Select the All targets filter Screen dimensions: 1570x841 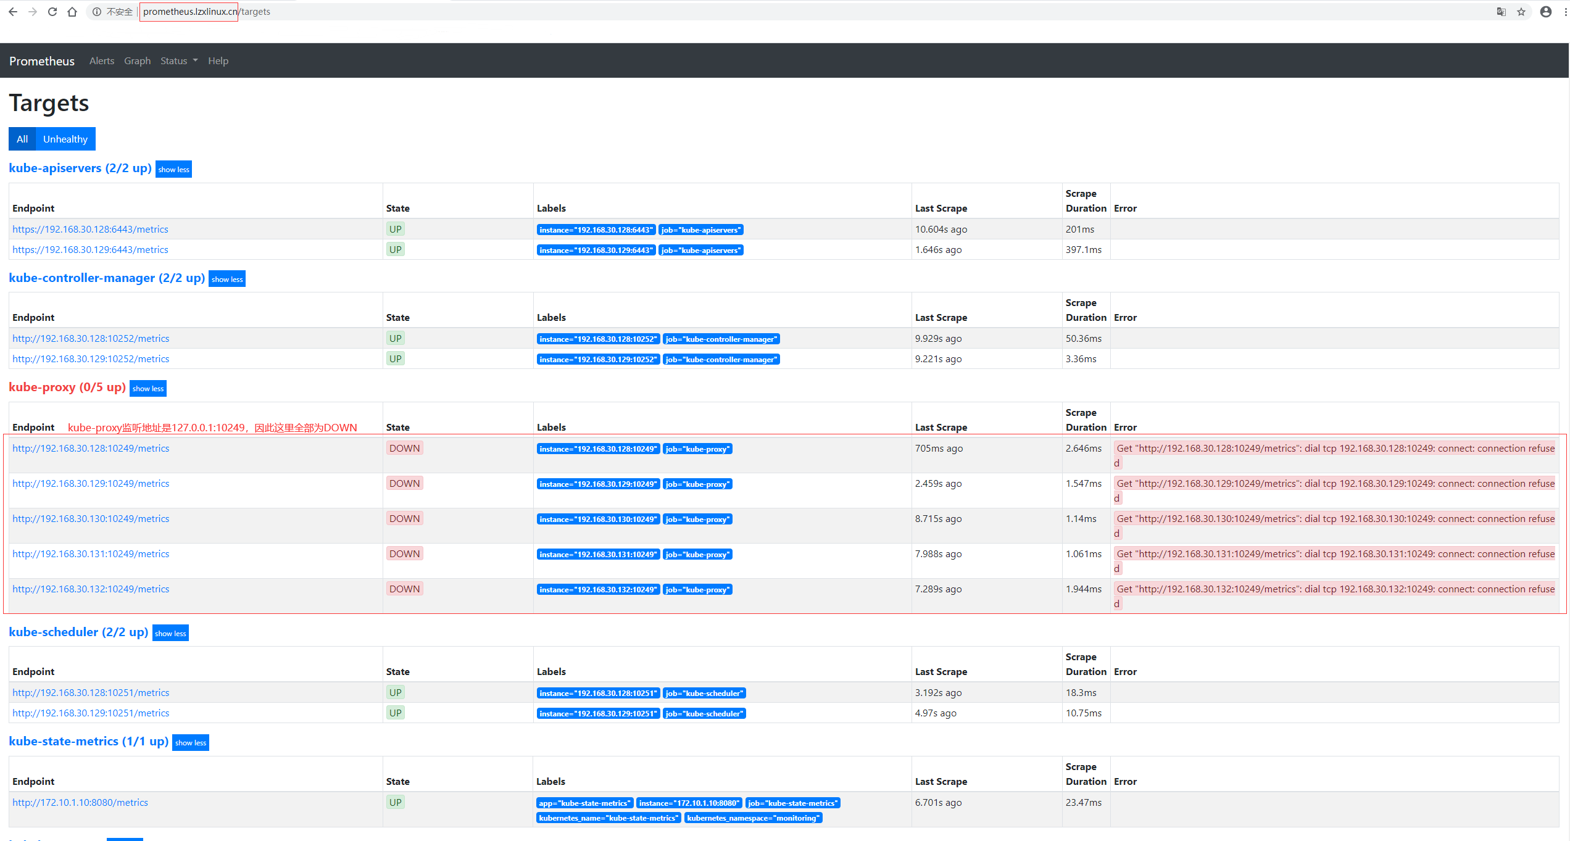click(22, 139)
